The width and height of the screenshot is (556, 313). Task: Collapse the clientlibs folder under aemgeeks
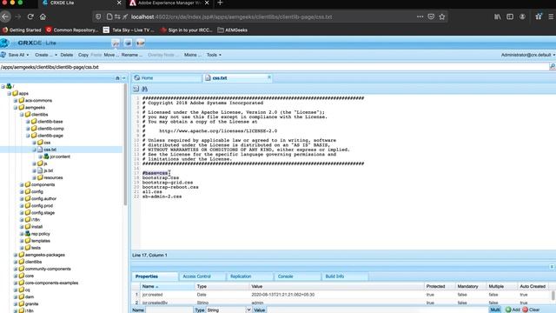click(x=22, y=115)
